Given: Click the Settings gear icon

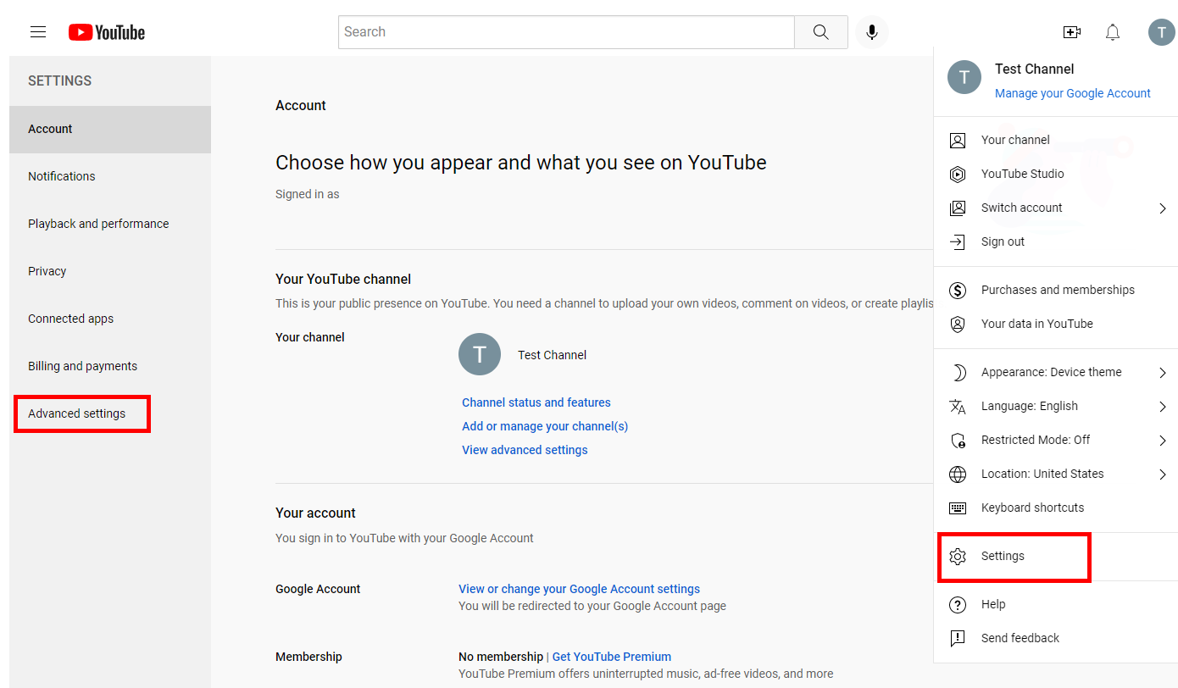Looking at the screenshot, I should pos(958,556).
